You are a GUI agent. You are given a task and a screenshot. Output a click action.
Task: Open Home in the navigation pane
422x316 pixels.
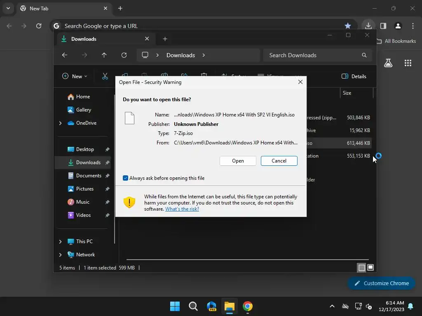tap(83, 96)
